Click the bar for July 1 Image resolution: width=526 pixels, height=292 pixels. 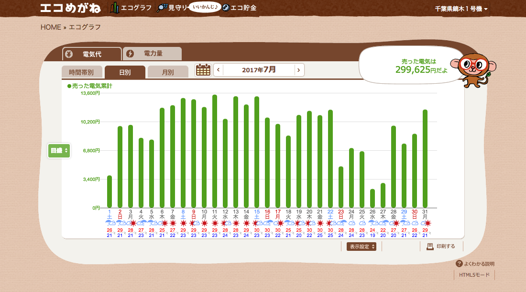click(x=110, y=191)
